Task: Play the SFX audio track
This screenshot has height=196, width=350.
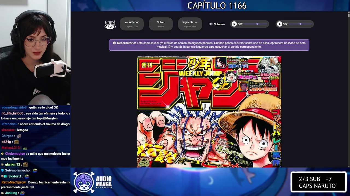Action: click(x=279, y=24)
